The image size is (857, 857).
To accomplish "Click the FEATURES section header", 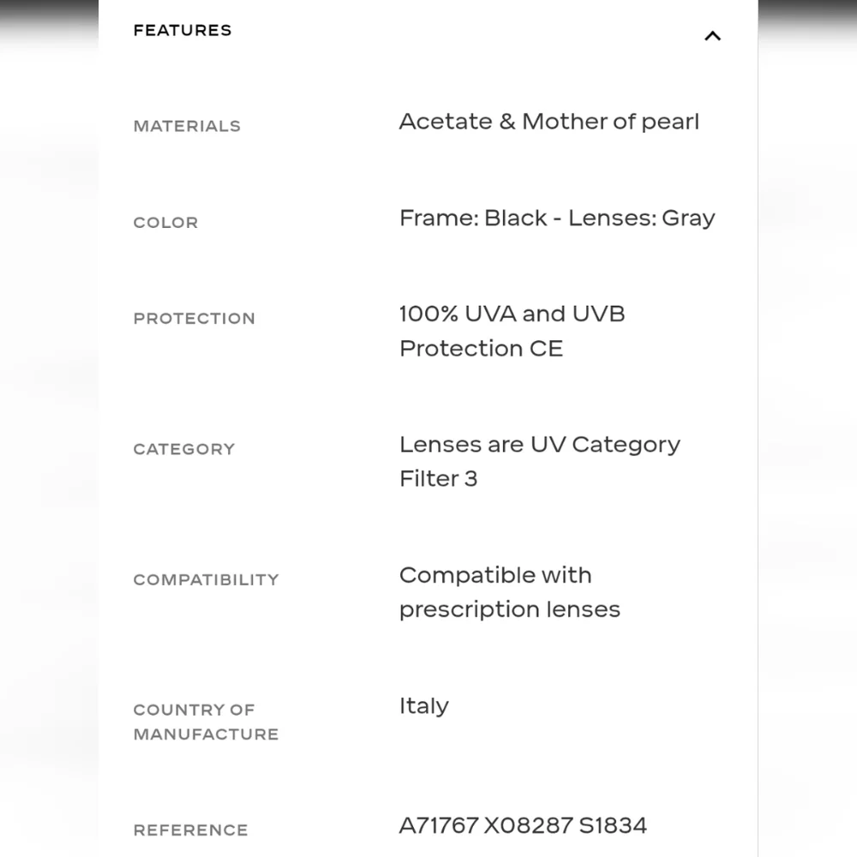I will pos(183,31).
